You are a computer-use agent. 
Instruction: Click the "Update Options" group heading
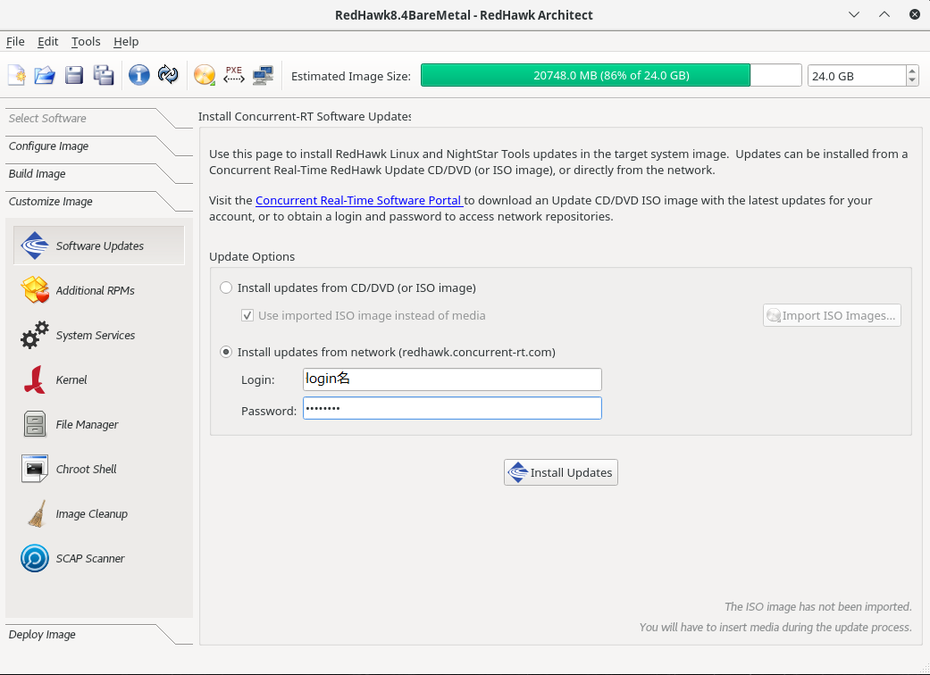[252, 256]
